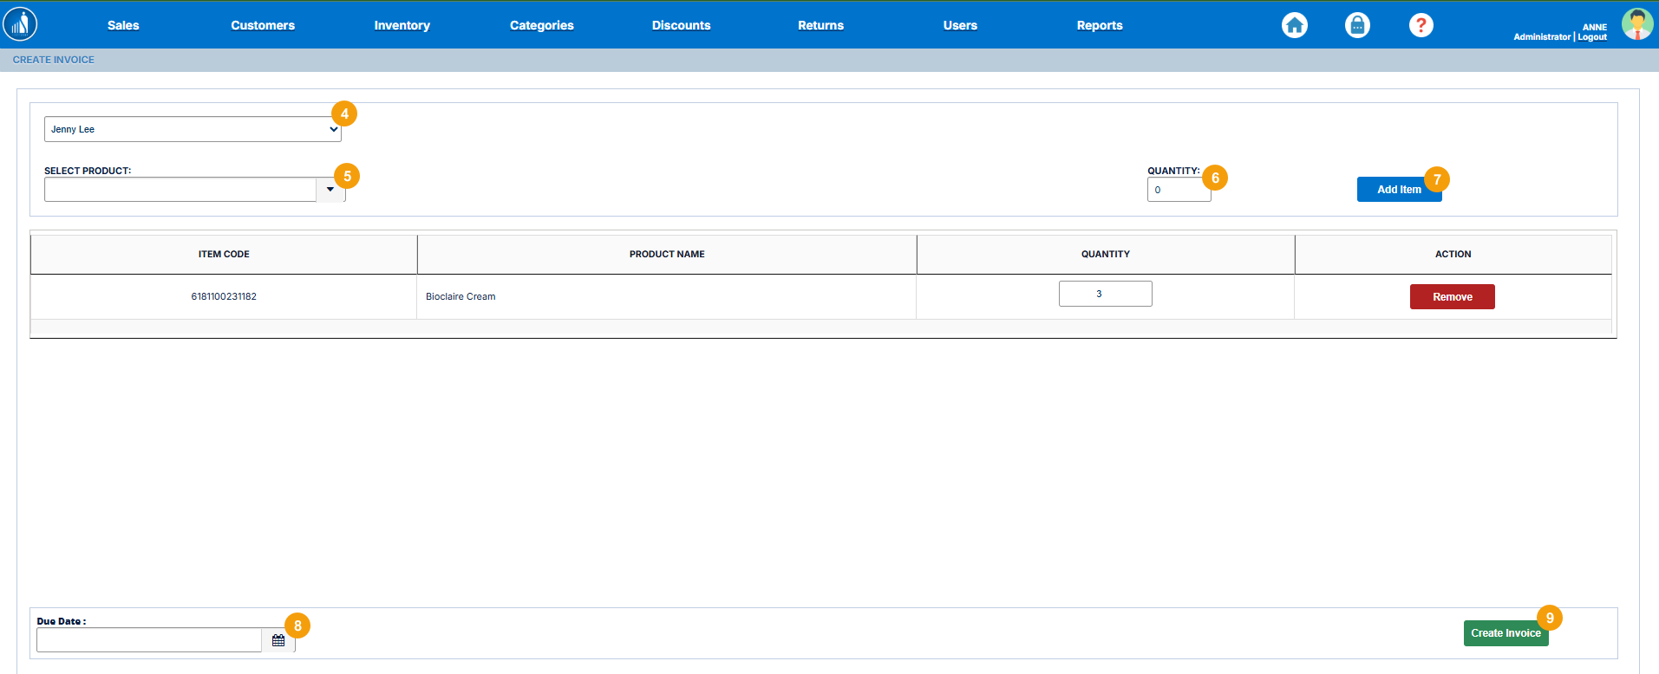Click the Create Invoice button

(x=1505, y=633)
